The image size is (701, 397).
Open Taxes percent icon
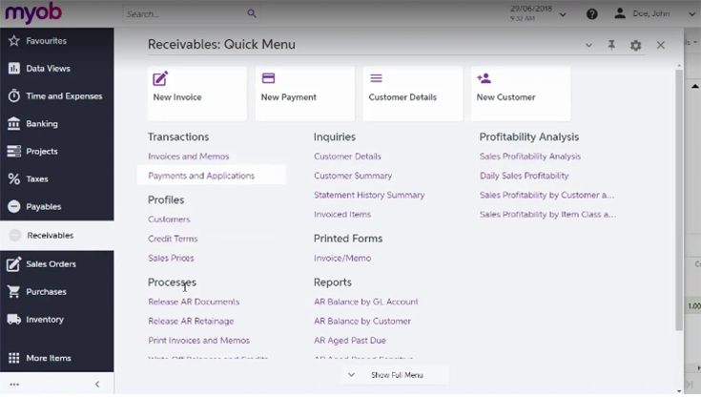(x=14, y=179)
